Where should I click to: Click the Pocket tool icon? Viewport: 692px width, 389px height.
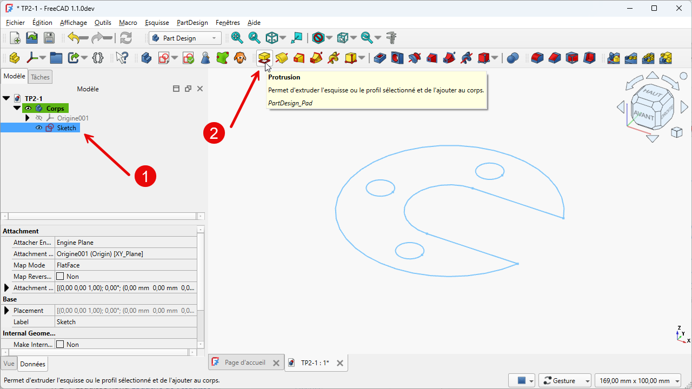[x=380, y=57]
